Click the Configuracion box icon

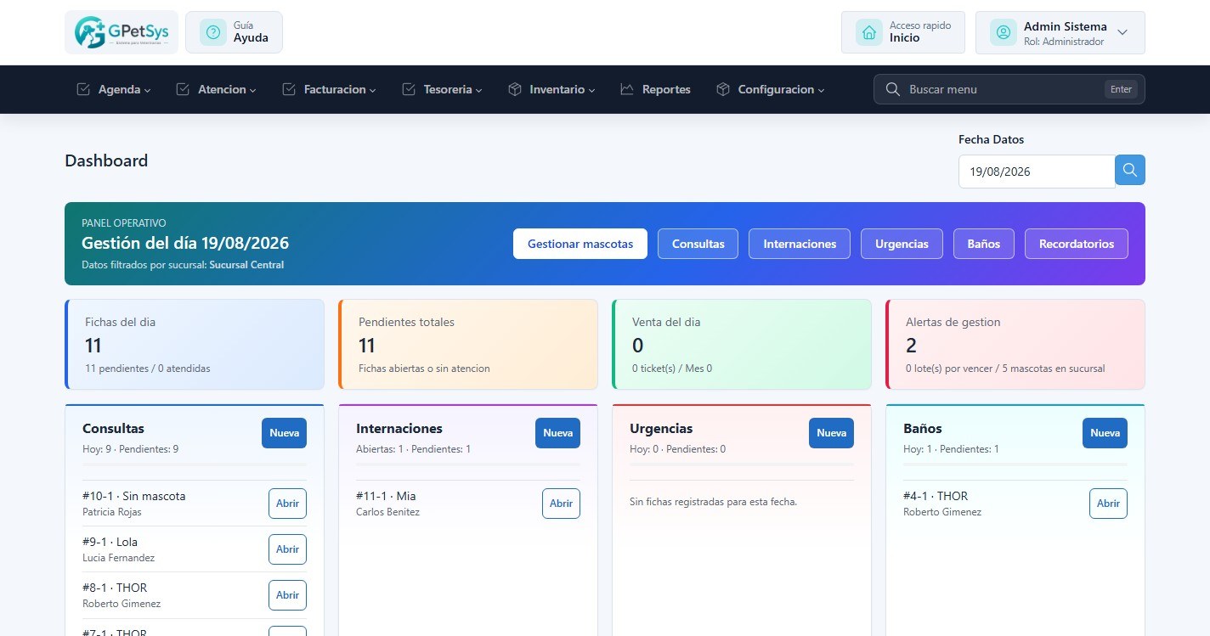[x=723, y=89]
